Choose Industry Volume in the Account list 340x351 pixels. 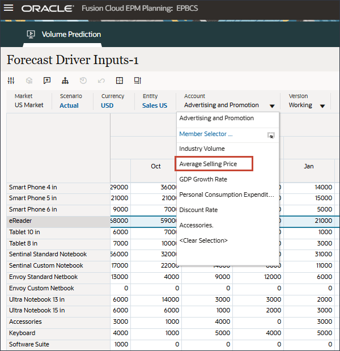click(202, 149)
